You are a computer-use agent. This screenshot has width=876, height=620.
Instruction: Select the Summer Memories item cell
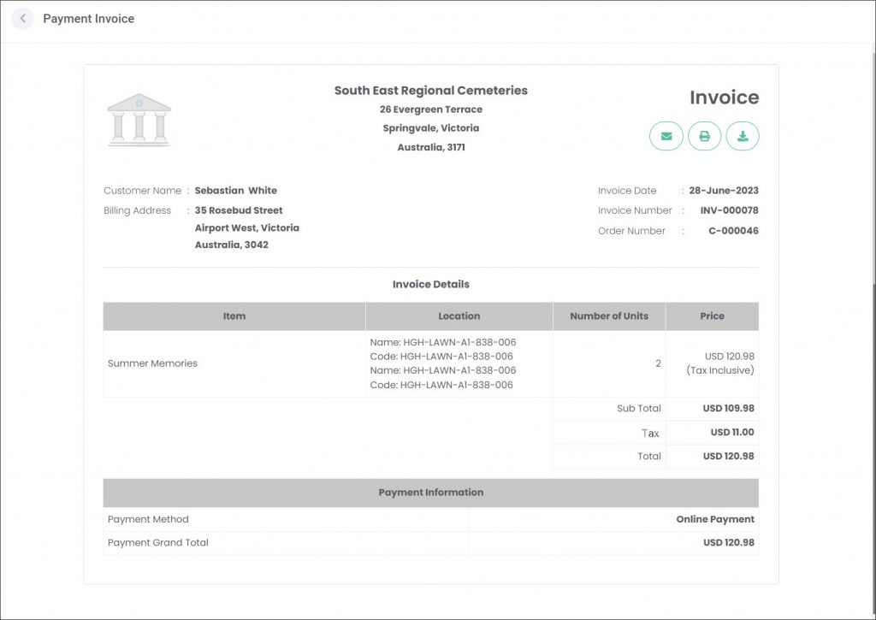[234, 363]
